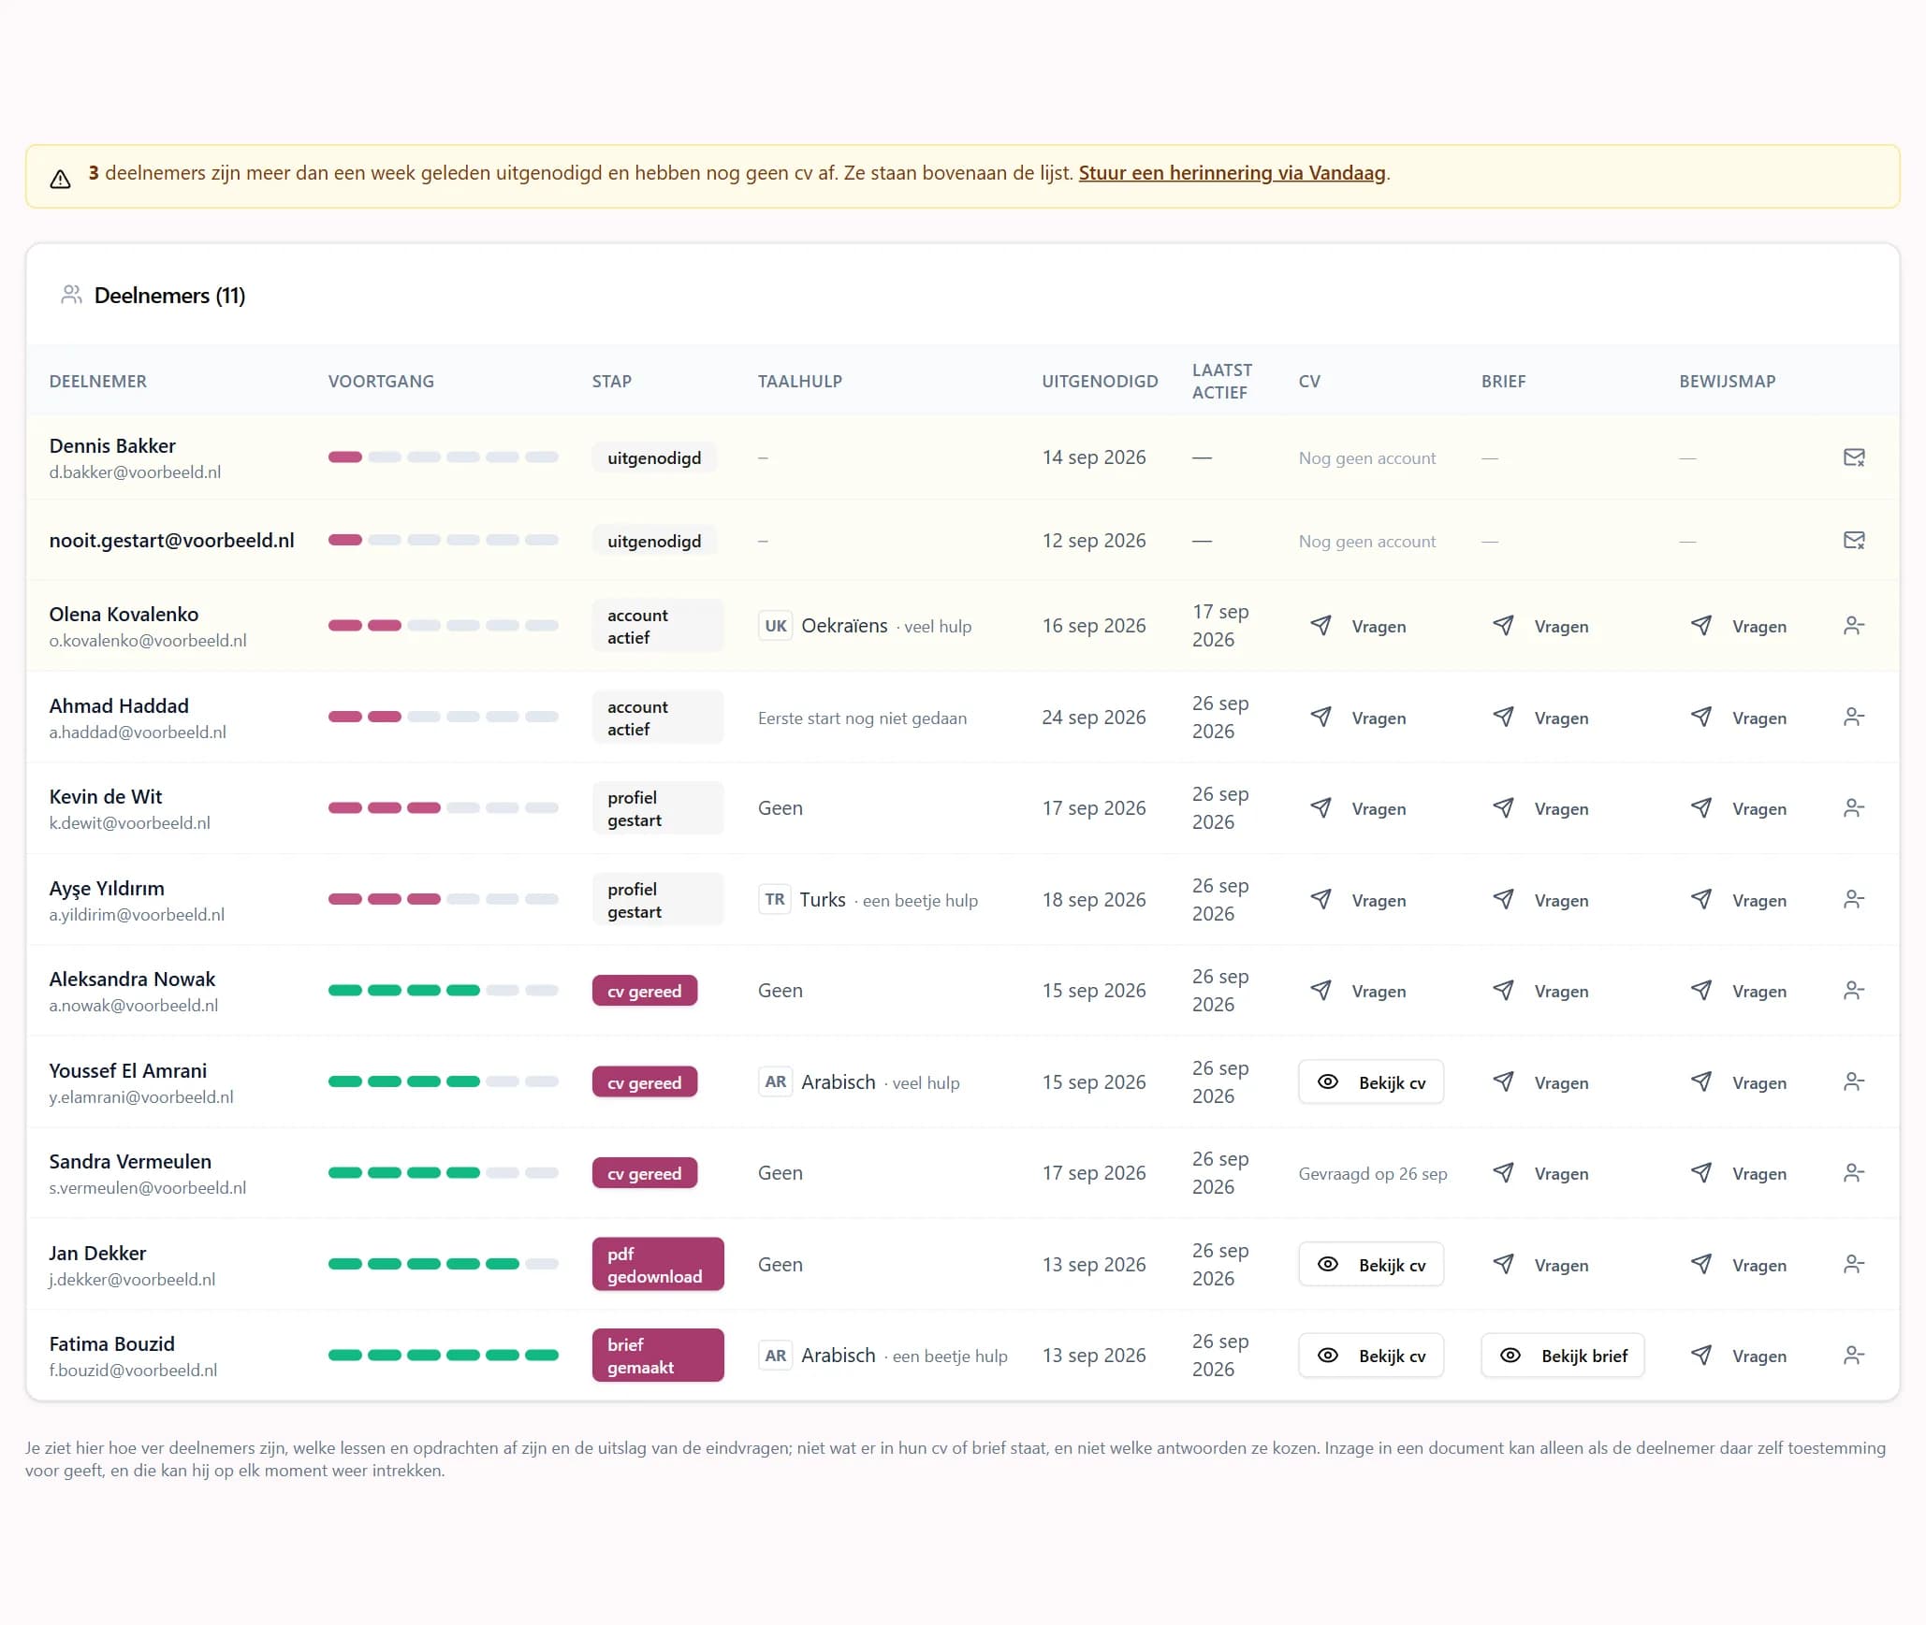Click remove participant icon in Fatima Bouzid's row
This screenshot has height=1625, width=1926.
pyautogui.click(x=1853, y=1356)
